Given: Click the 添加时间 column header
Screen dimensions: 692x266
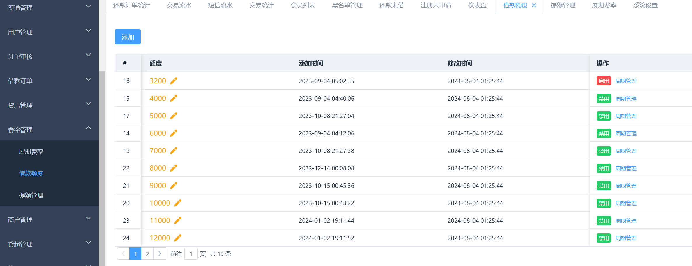Looking at the screenshot, I should click(311, 63).
